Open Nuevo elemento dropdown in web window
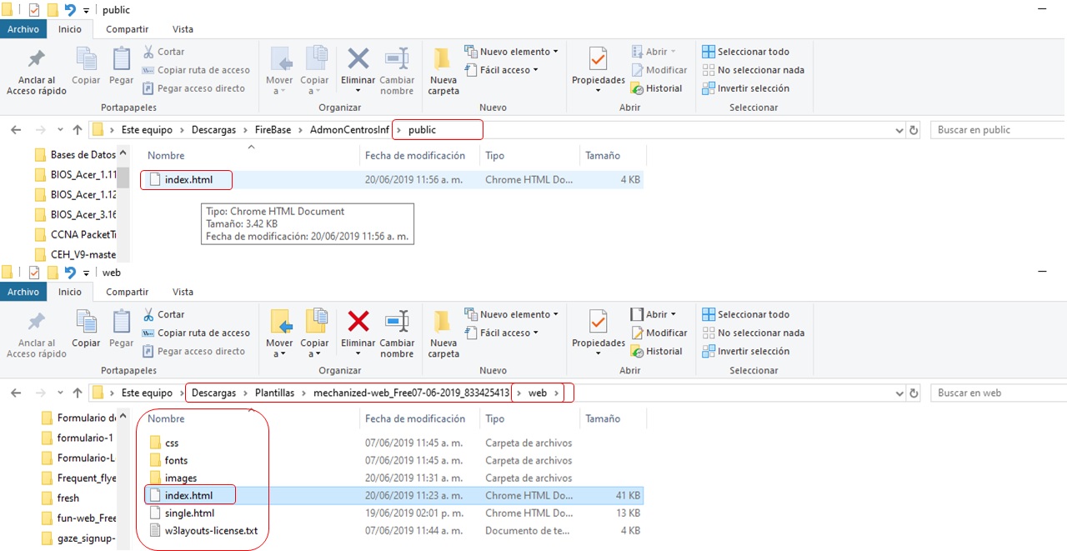 click(x=515, y=314)
